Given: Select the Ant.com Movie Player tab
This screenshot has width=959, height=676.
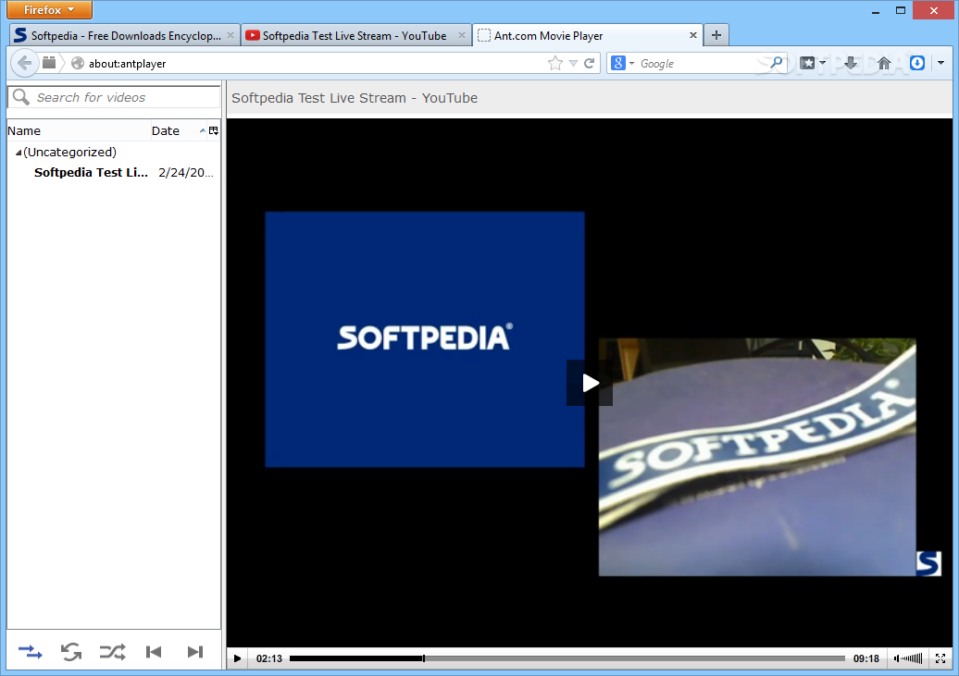Looking at the screenshot, I should [587, 35].
